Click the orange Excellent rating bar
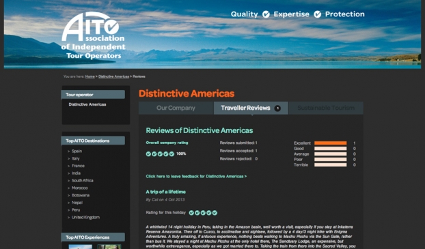 (331, 143)
